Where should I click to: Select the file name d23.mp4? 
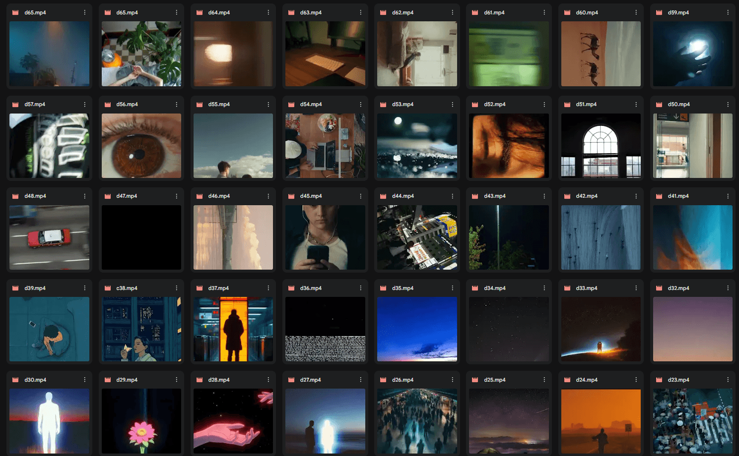[x=678, y=380]
